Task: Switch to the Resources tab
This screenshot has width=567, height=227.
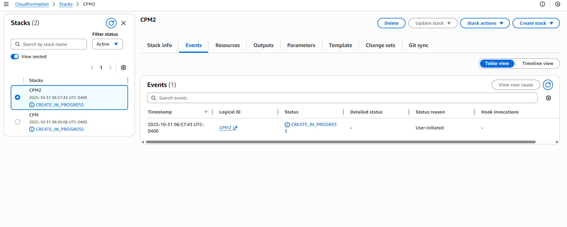Action: [228, 45]
